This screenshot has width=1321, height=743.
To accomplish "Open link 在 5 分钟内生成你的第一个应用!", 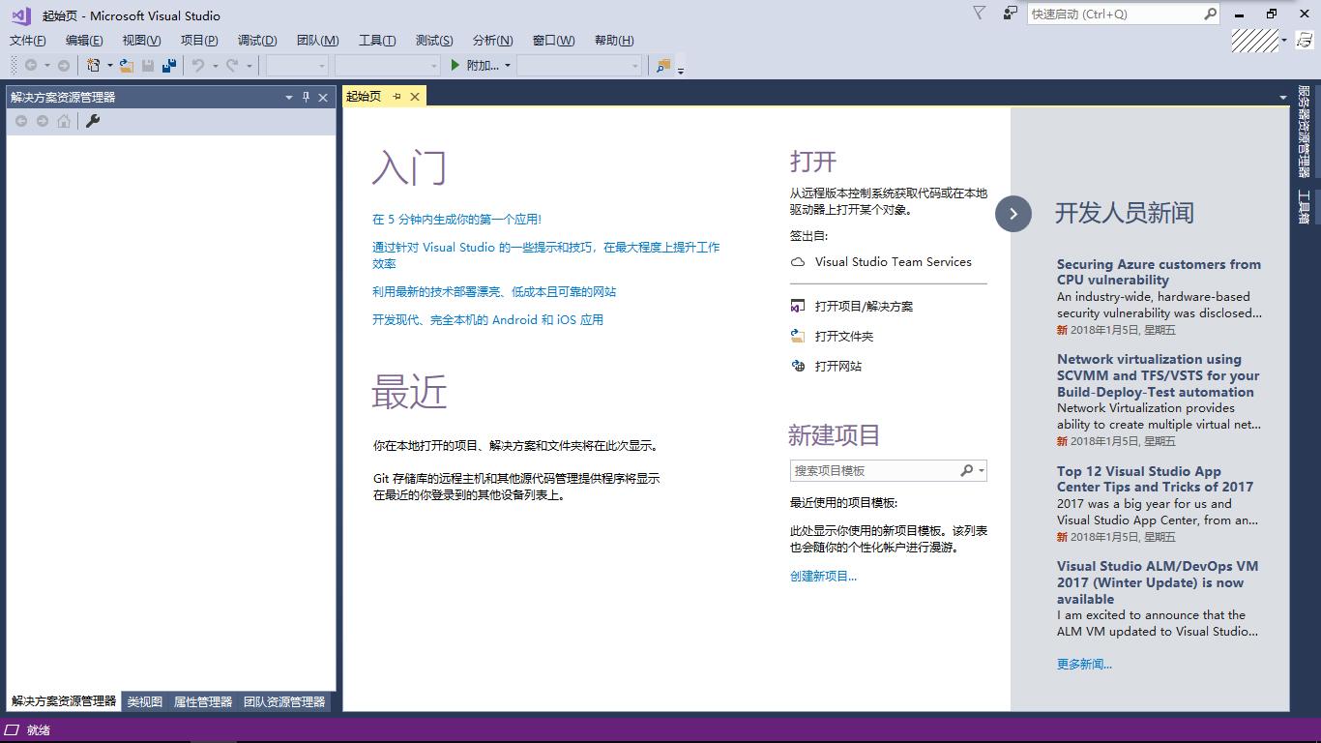I will [x=456, y=220].
